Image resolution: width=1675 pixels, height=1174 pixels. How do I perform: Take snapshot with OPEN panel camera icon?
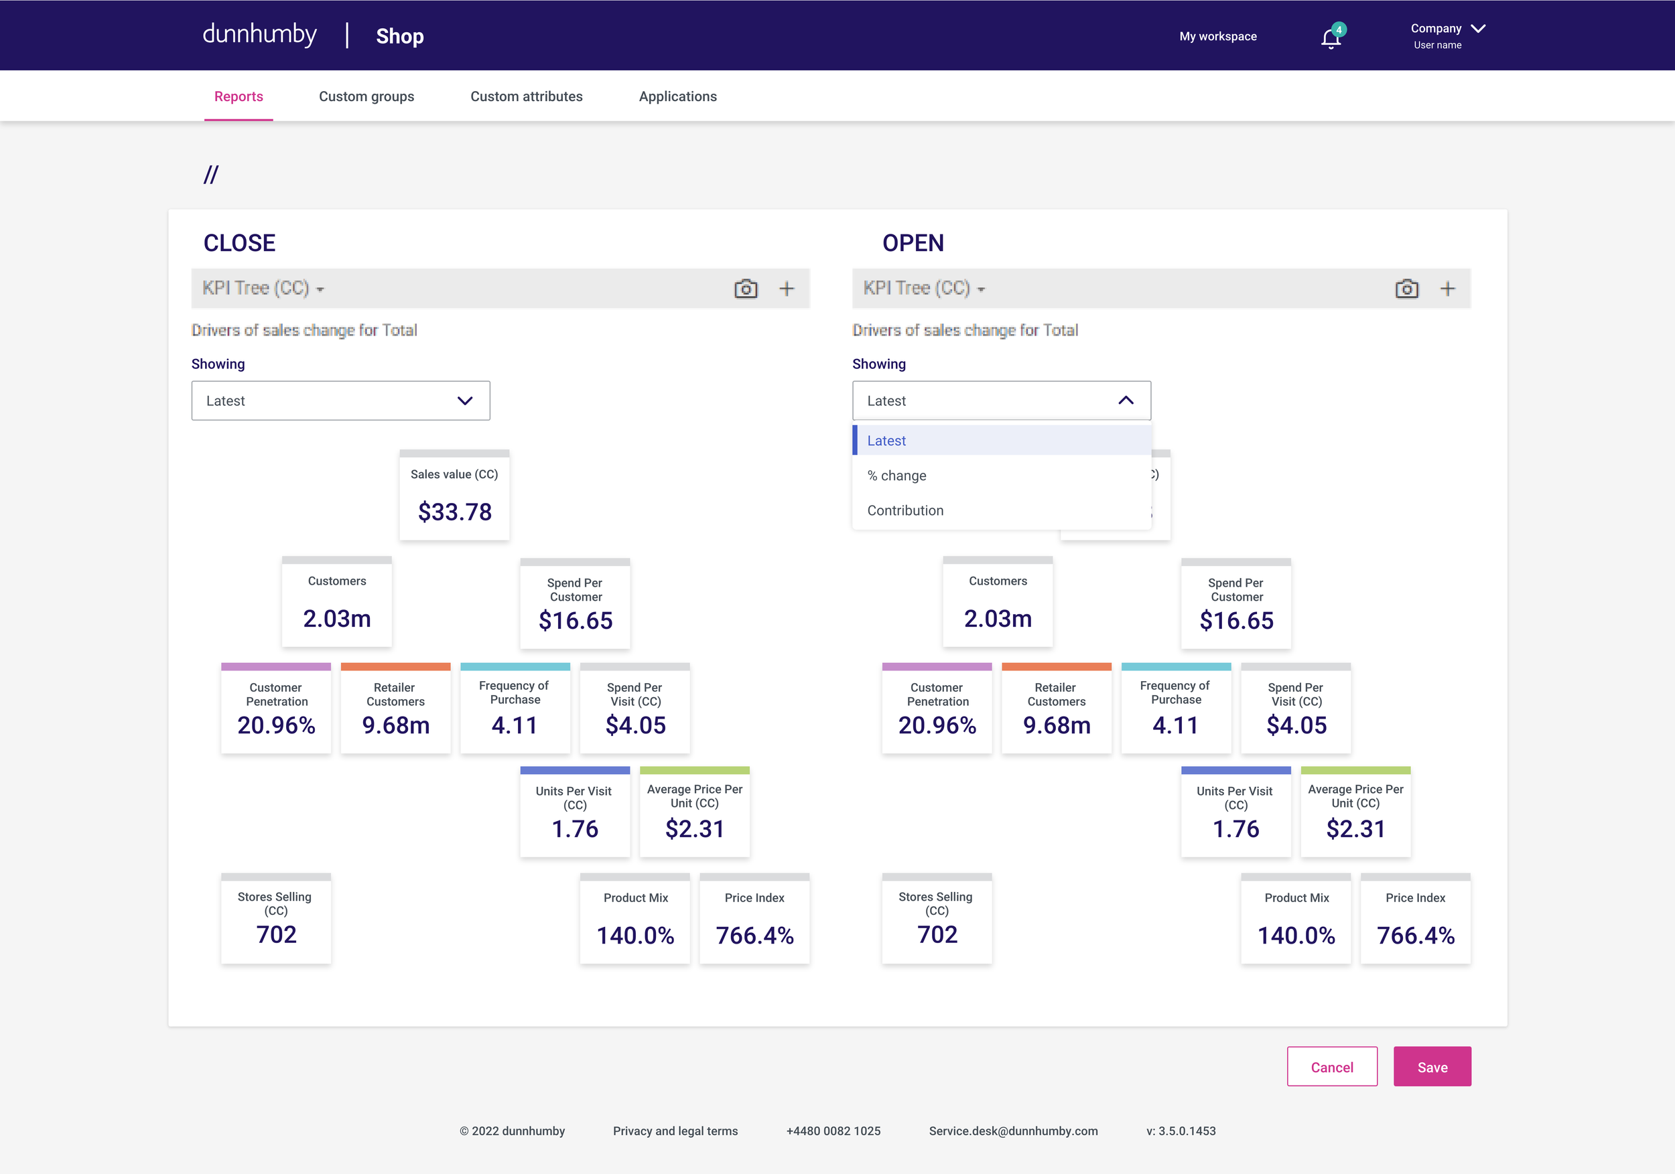(1406, 289)
